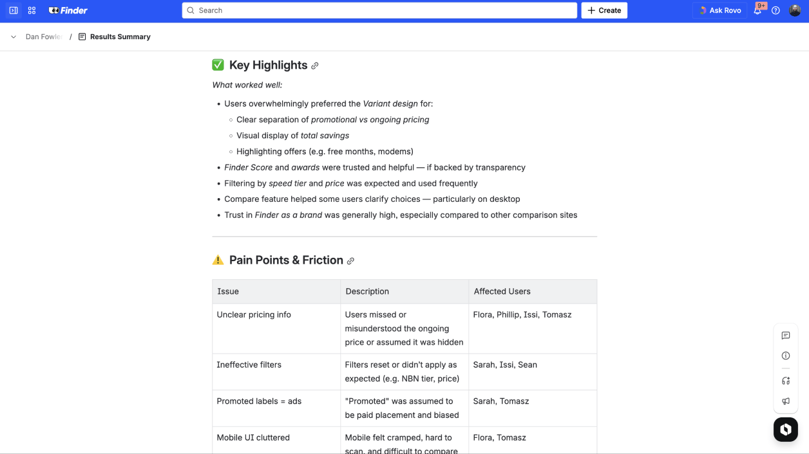
Task: Click in the Search field
Action: (x=379, y=10)
